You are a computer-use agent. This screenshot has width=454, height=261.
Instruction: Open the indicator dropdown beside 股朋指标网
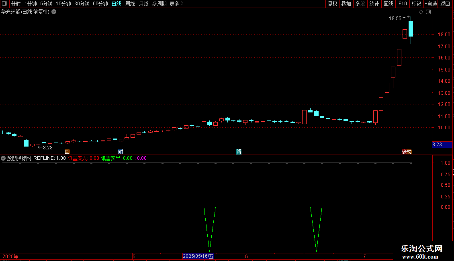coord(4,158)
